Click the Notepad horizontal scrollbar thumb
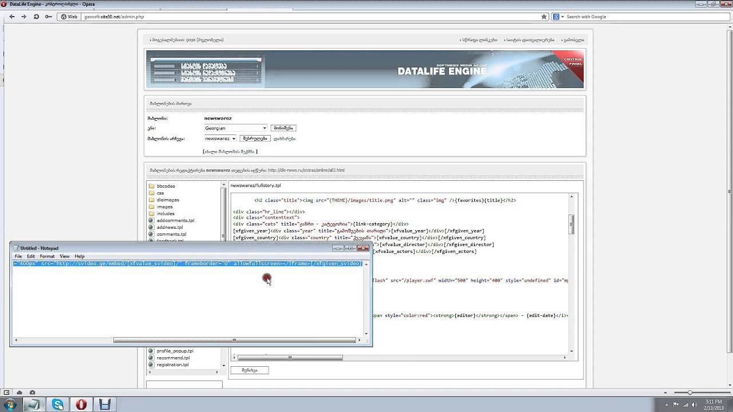The height and width of the screenshot is (412, 733). 234,340
